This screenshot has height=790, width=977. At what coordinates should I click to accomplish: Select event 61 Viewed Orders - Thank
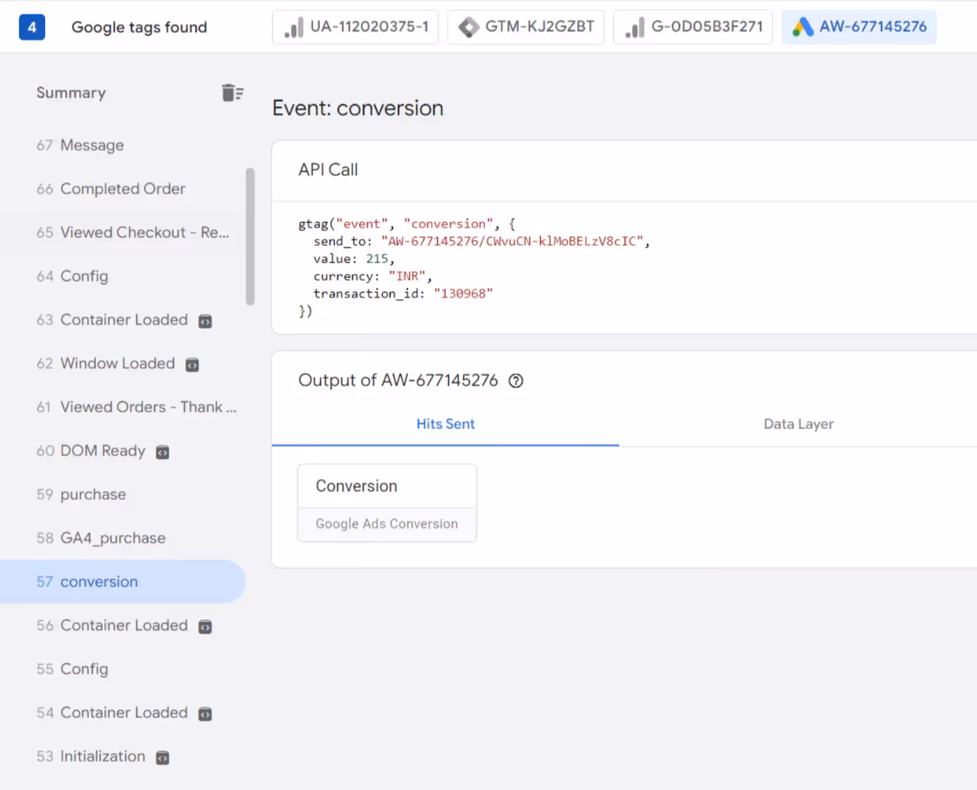pyautogui.click(x=123, y=408)
